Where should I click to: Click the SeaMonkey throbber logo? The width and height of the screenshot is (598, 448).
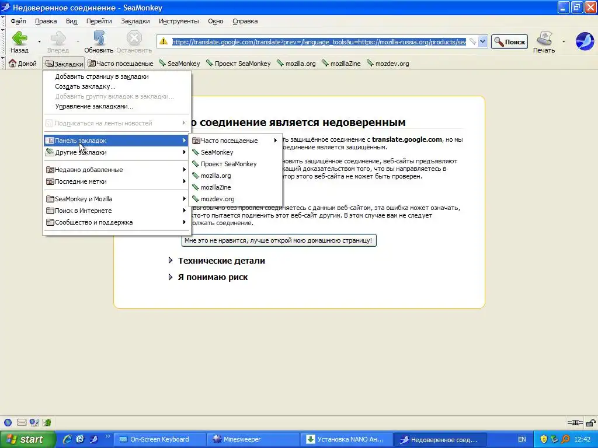pyautogui.click(x=585, y=41)
